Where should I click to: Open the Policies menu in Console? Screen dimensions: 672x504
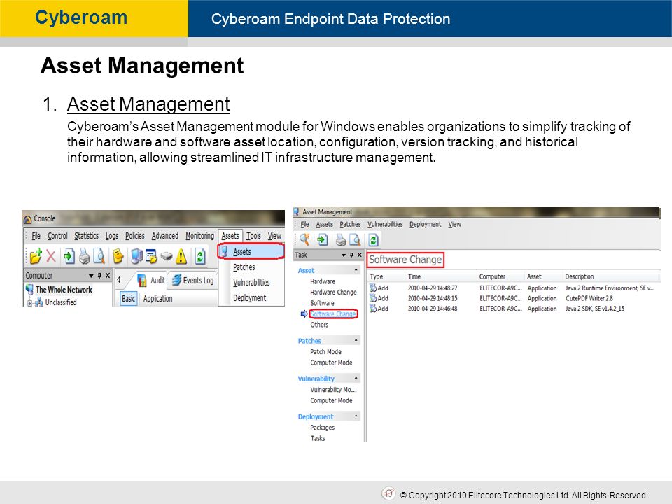pyautogui.click(x=134, y=236)
